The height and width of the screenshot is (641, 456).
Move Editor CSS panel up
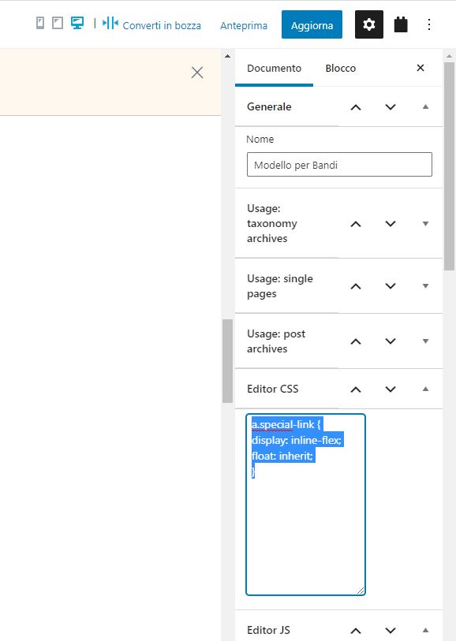coord(356,389)
